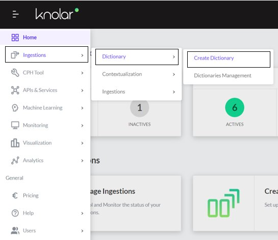Click the Home grid icon
The height and width of the screenshot is (240, 278).
[x=15, y=38]
